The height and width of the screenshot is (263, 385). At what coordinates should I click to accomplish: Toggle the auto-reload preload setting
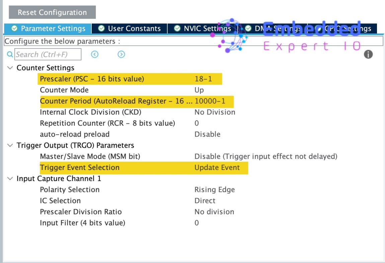coord(207,134)
